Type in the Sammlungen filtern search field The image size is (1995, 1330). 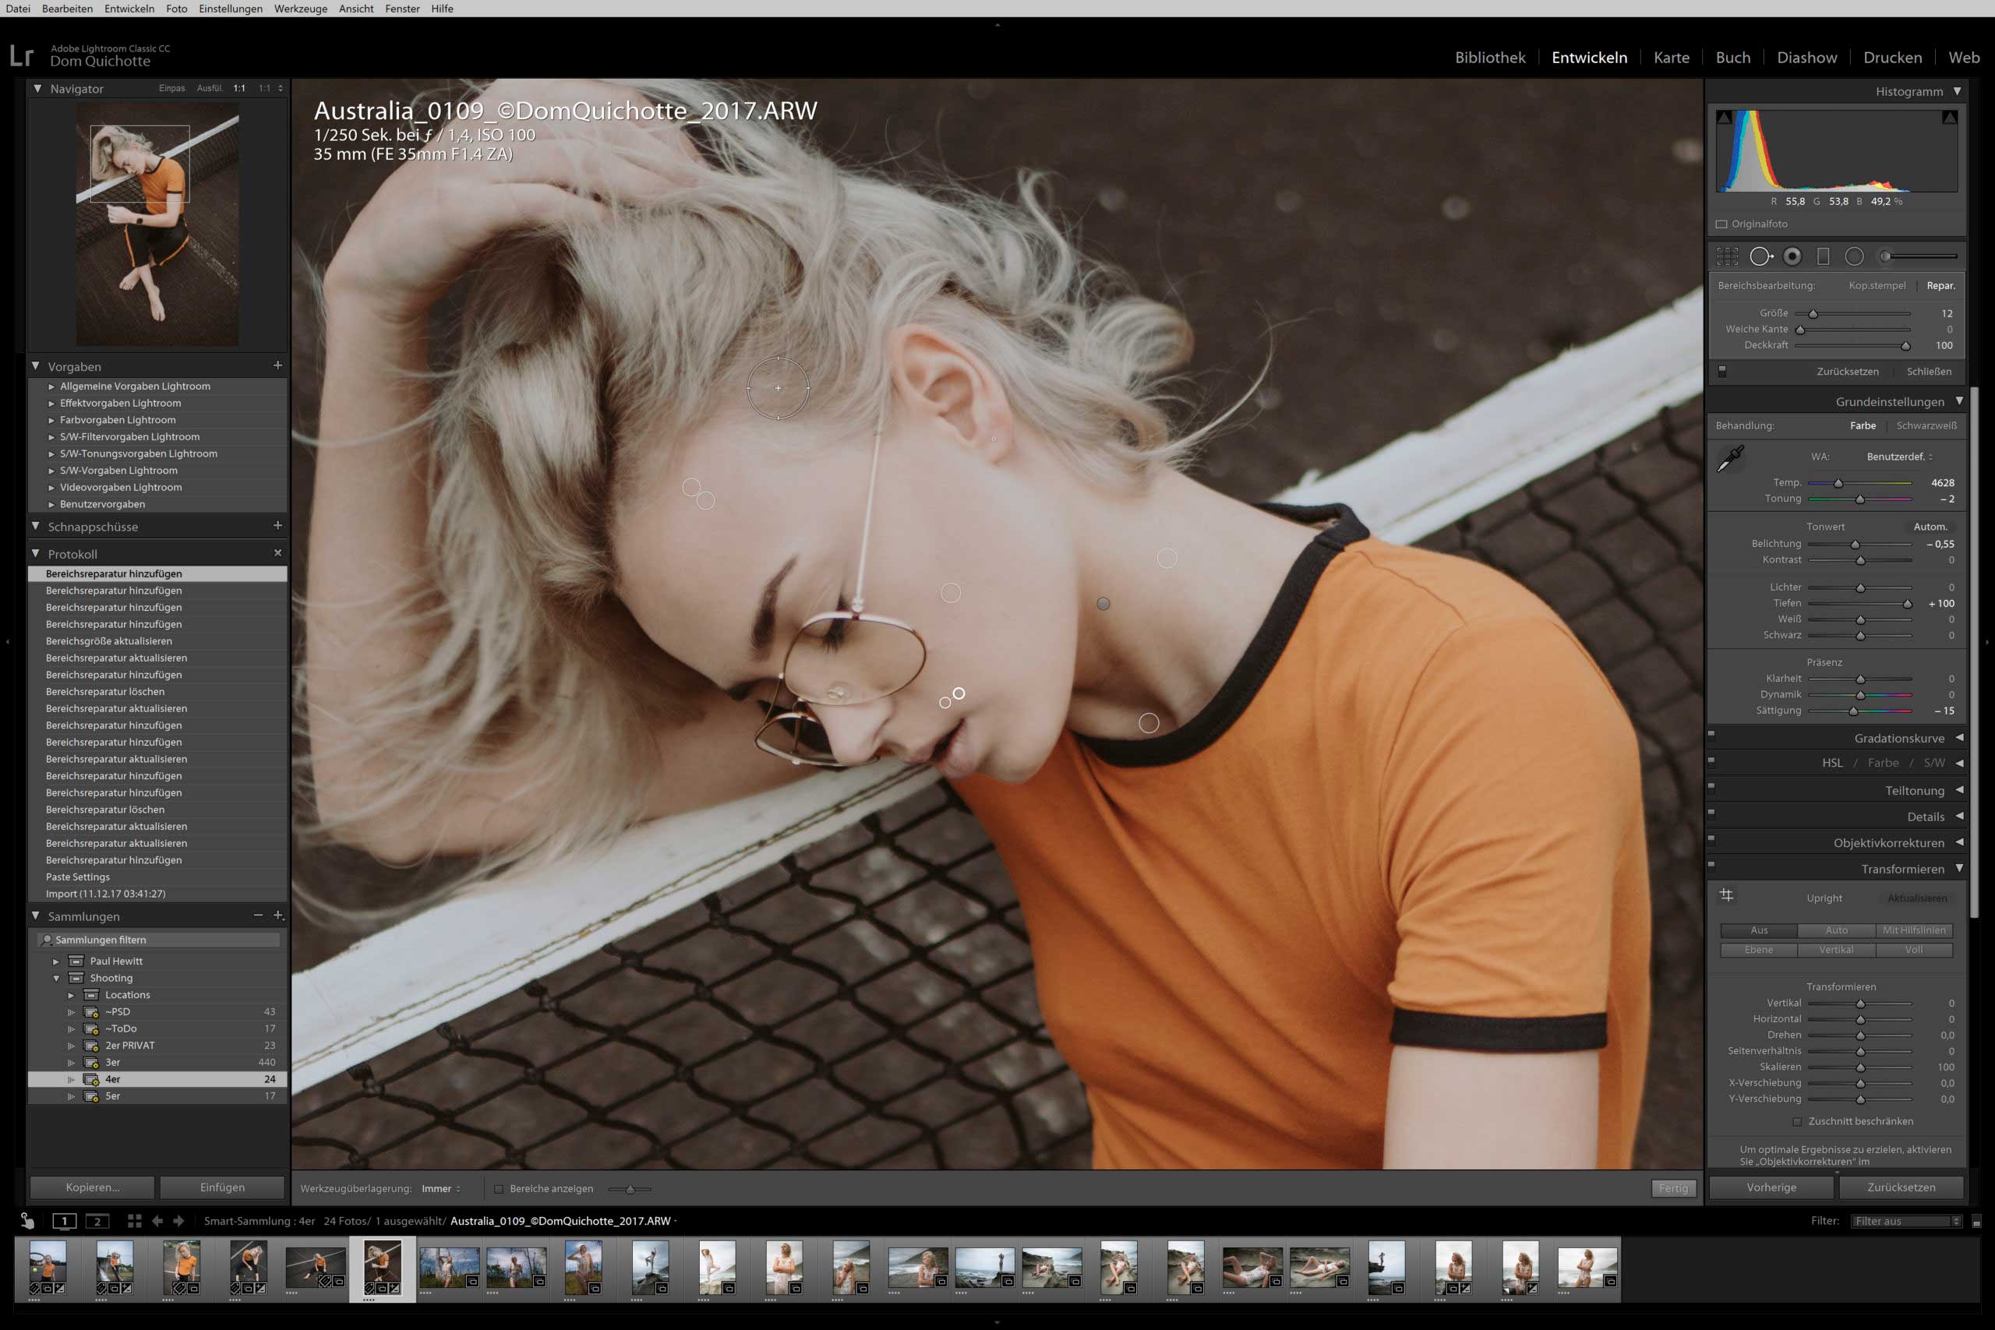(x=161, y=940)
